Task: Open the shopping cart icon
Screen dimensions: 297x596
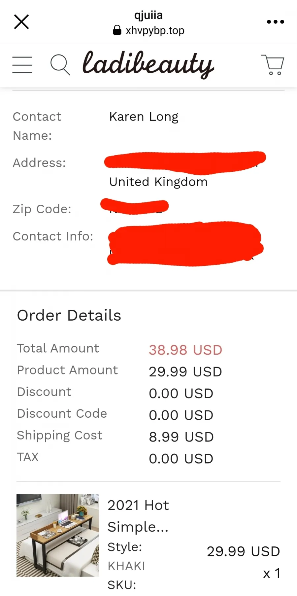Action: 273,65
